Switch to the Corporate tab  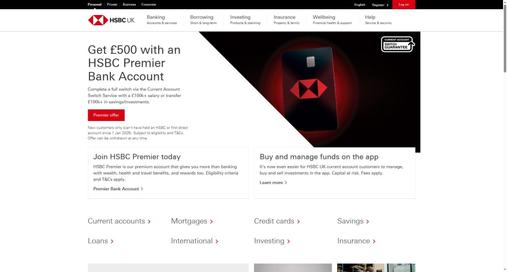coord(149,5)
